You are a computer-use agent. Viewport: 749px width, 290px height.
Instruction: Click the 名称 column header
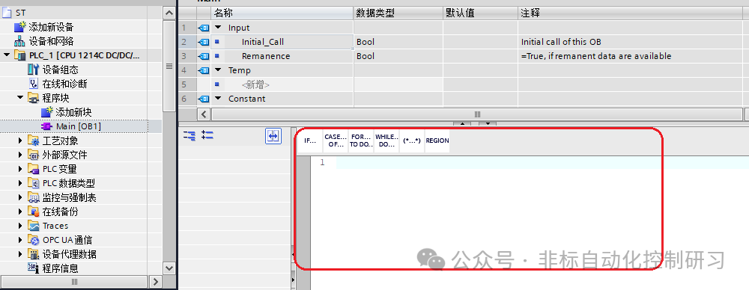pos(282,13)
